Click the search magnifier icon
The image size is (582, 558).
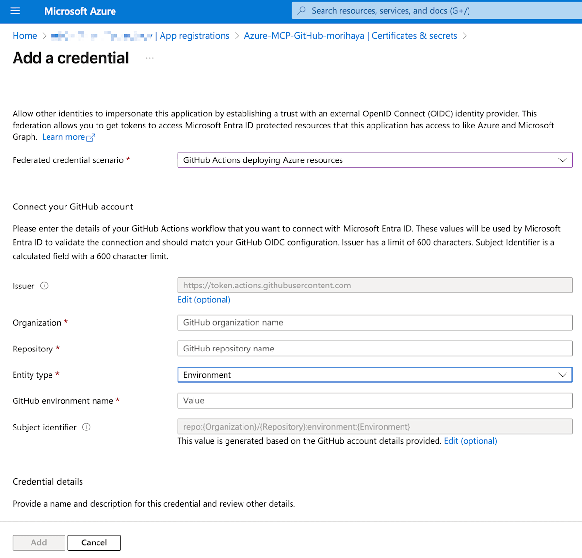point(302,10)
